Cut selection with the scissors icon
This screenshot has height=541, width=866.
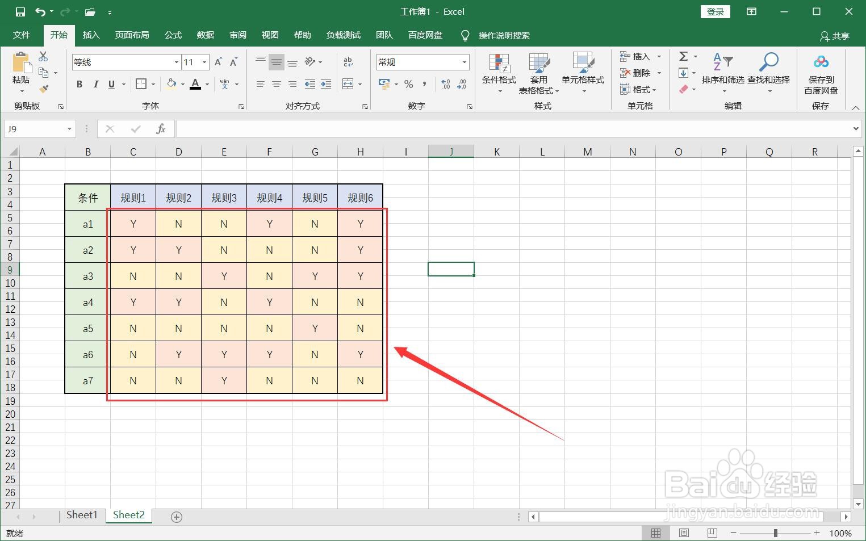coord(44,56)
